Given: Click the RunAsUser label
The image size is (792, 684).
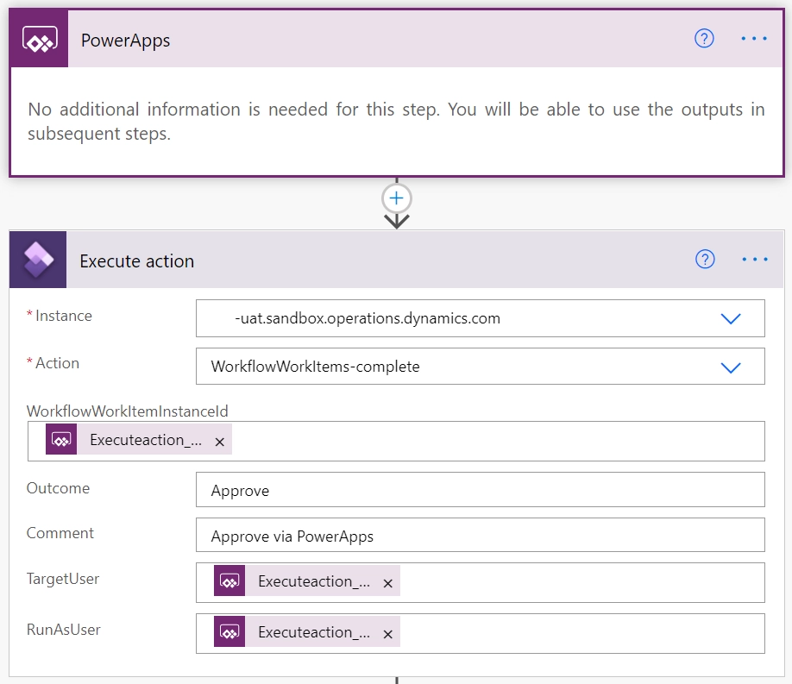Looking at the screenshot, I should coord(63,630).
